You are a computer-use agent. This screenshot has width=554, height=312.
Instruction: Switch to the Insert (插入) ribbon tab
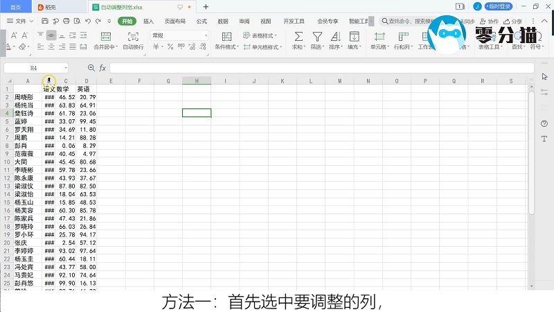coord(148,21)
